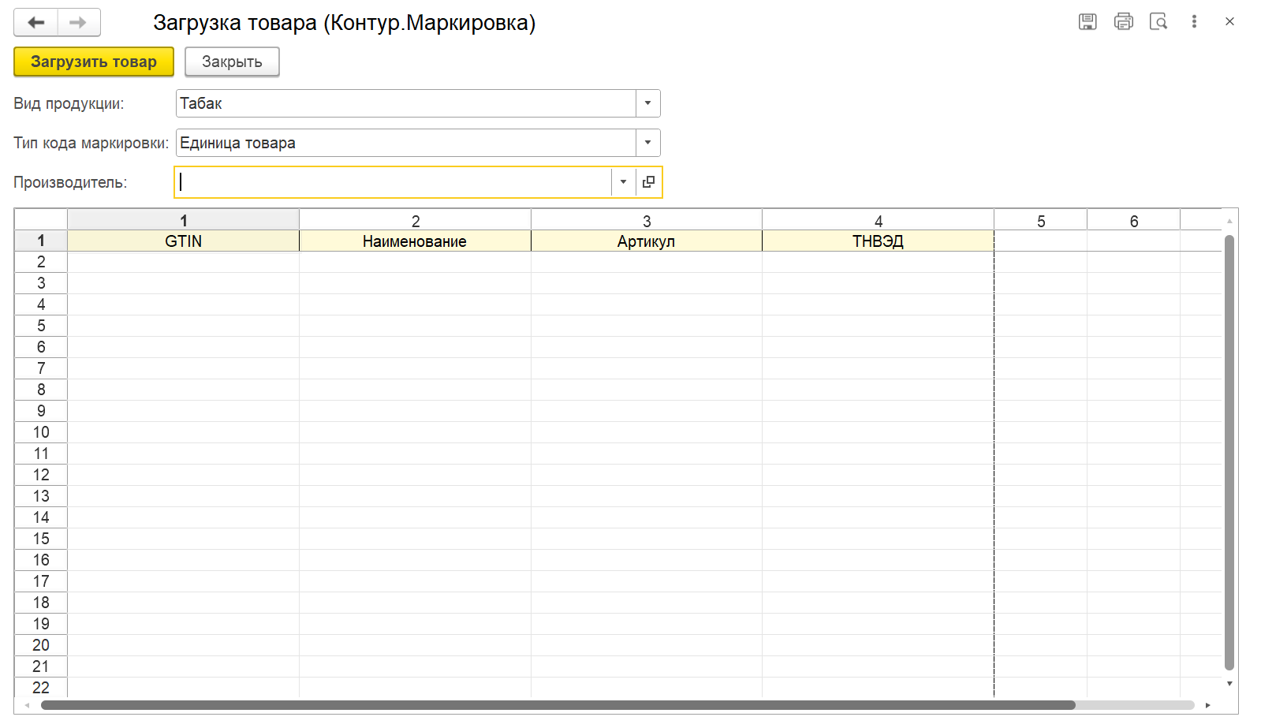Screen dimensions: 1261x728
Task: Click empty cell under GTIN in row 2
Action: pyautogui.click(x=184, y=262)
